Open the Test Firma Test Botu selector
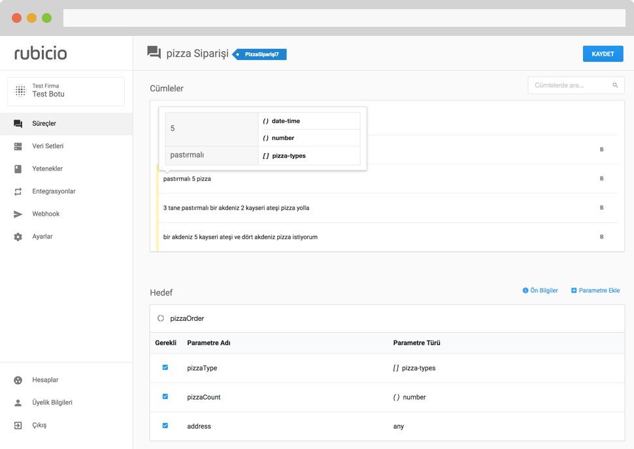 pos(66,91)
